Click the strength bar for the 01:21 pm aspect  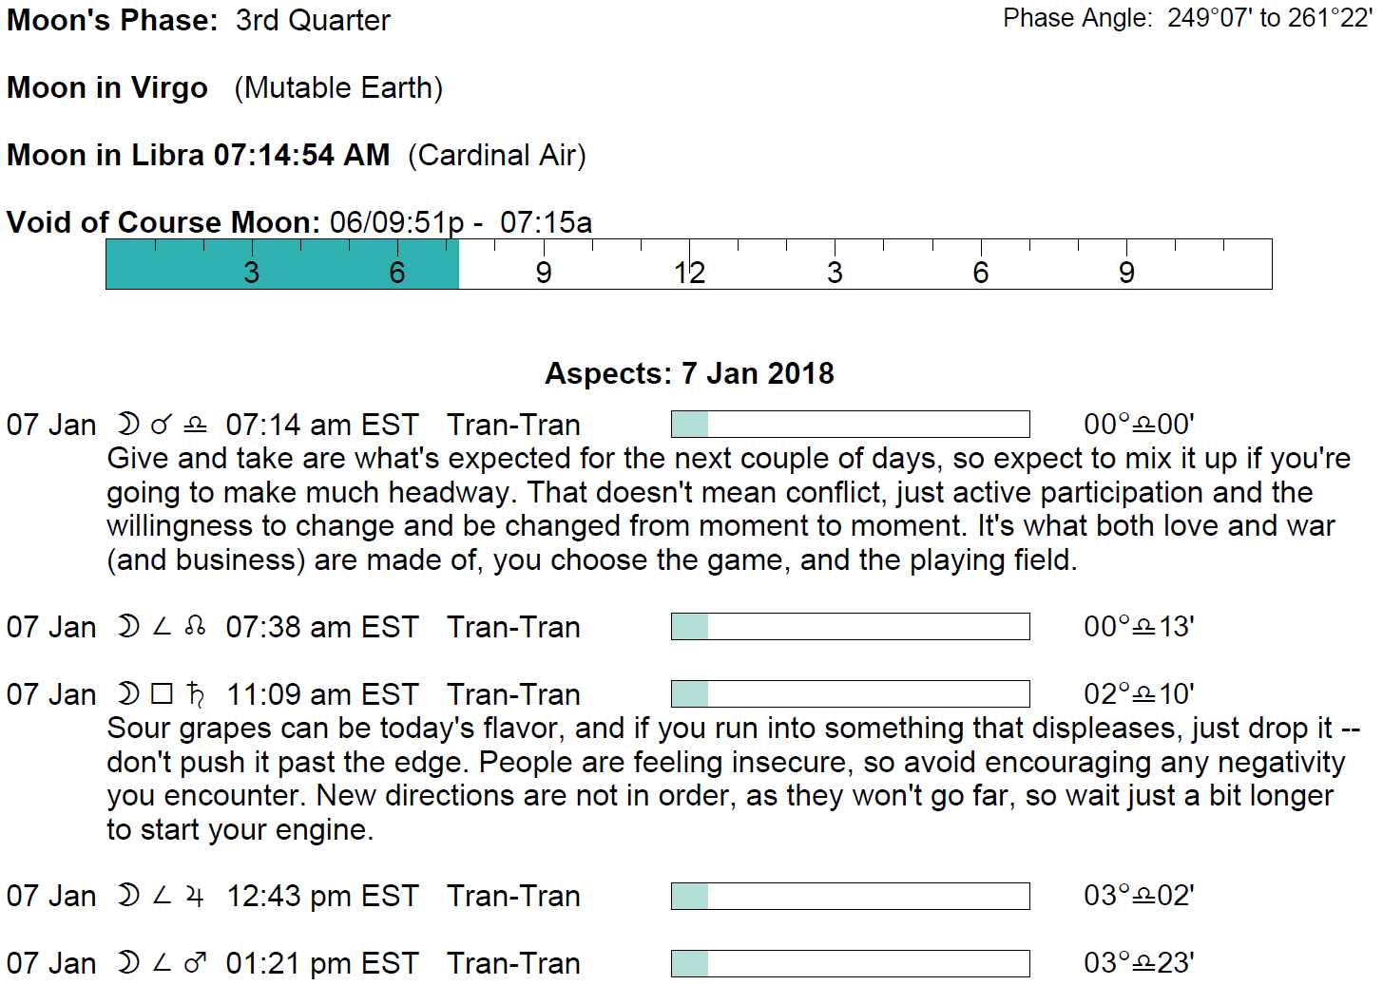[850, 963]
